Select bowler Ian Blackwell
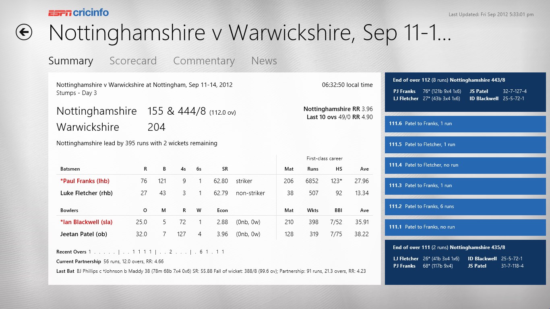 [x=86, y=222]
